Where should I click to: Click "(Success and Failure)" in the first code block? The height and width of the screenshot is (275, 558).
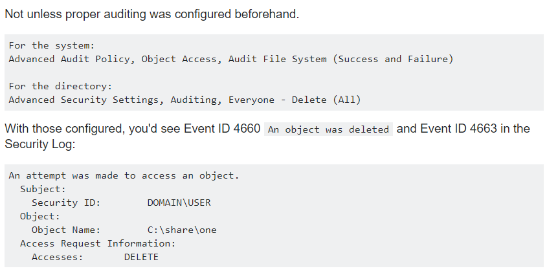[393, 59]
